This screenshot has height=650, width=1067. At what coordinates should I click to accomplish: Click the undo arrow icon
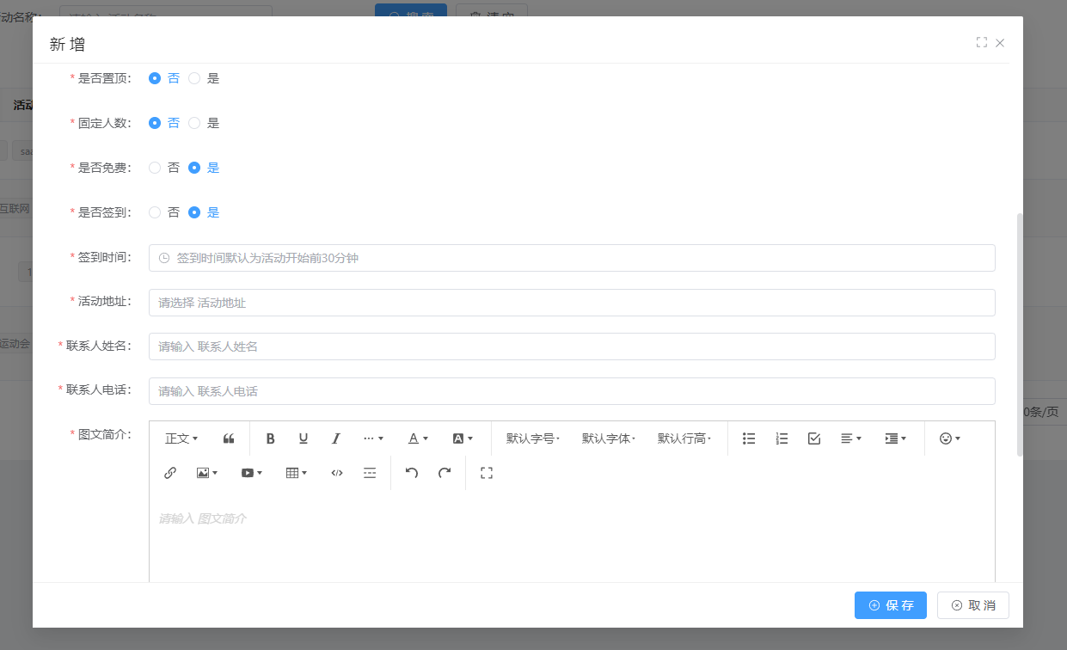click(412, 473)
